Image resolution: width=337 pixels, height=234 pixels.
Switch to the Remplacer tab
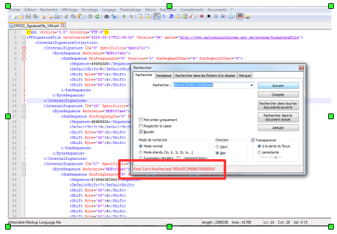pyautogui.click(x=164, y=75)
